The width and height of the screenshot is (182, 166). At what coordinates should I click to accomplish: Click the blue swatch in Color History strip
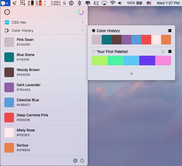click(136, 40)
